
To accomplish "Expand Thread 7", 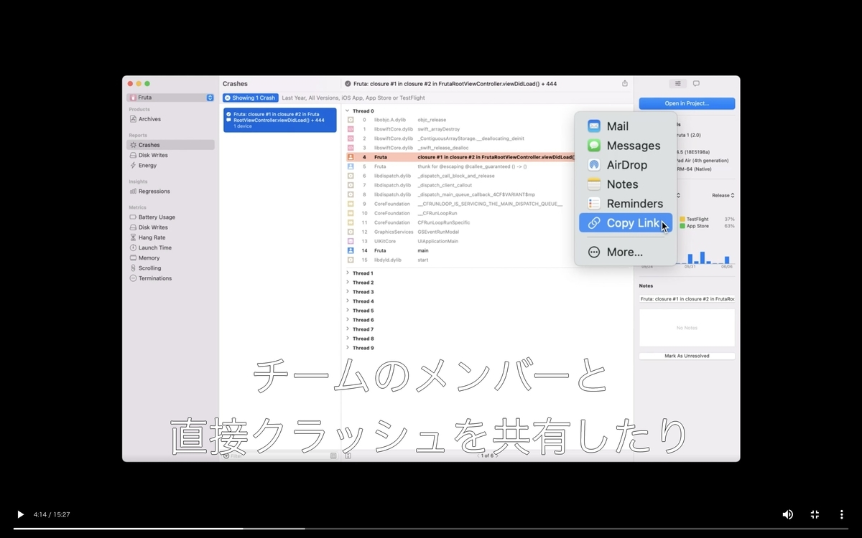I will point(348,329).
